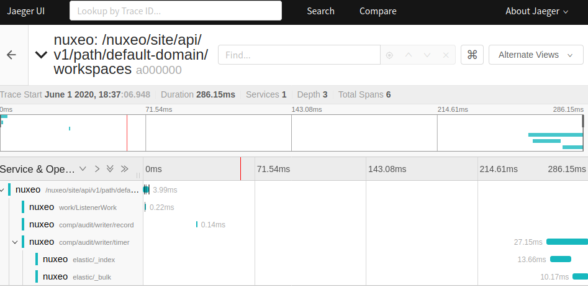This screenshot has height=287, width=588.
Task: Click the 143.08ms timeline header tick
Action: [387, 169]
